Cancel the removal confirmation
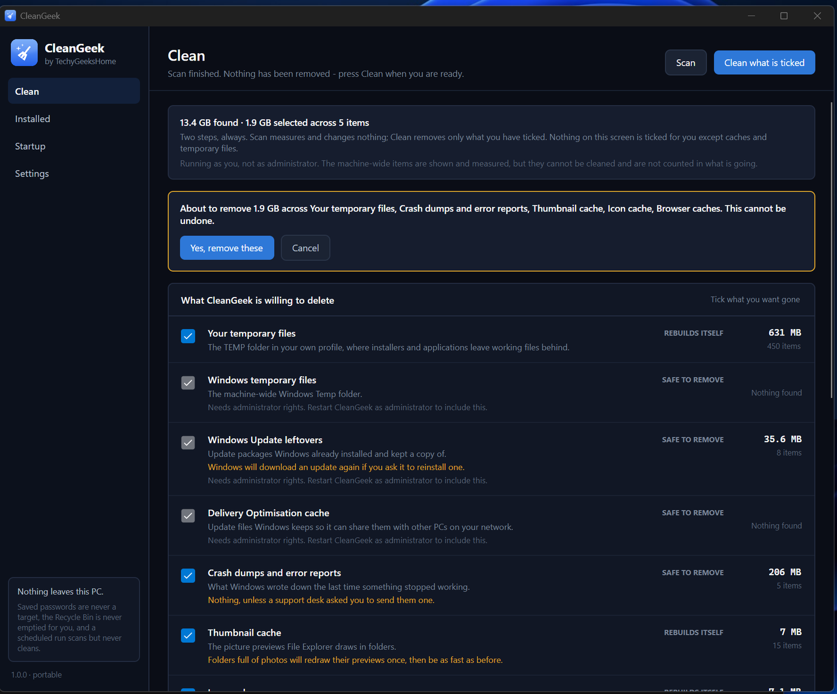This screenshot has width=837, height=694. 305,248
